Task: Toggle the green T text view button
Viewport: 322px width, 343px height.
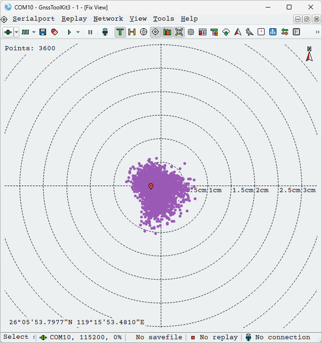Action: click(120, 32)
